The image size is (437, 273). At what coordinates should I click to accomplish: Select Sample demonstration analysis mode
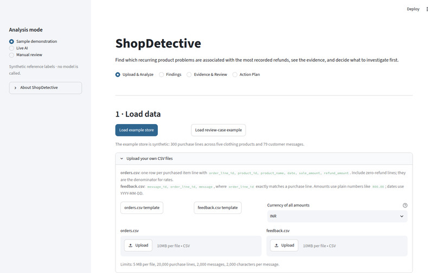pos(33,41)
